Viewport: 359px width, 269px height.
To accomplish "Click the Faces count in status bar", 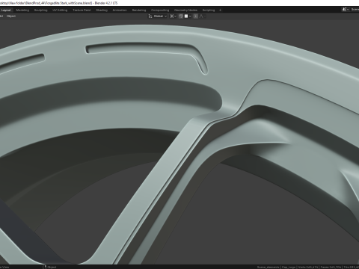I will (331, 268).
